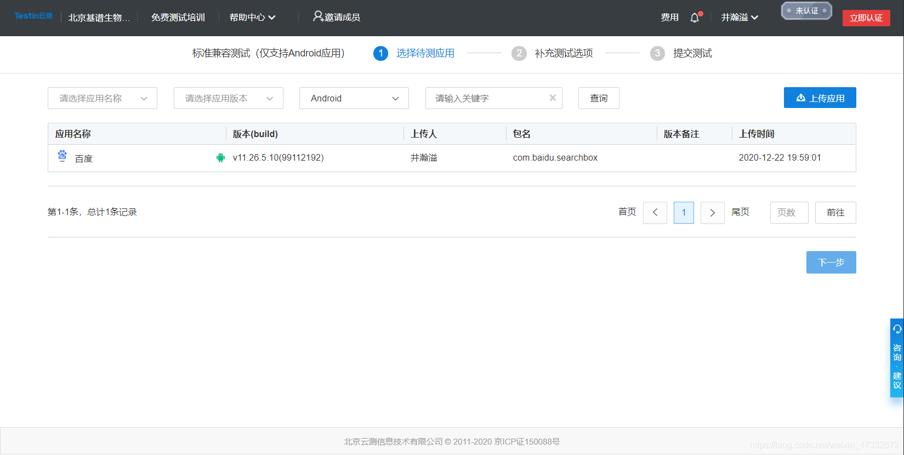Screen dimensions: 904x455
Task: Click the 查询 button
Action: pyautogui.click(x=599, y=98)
